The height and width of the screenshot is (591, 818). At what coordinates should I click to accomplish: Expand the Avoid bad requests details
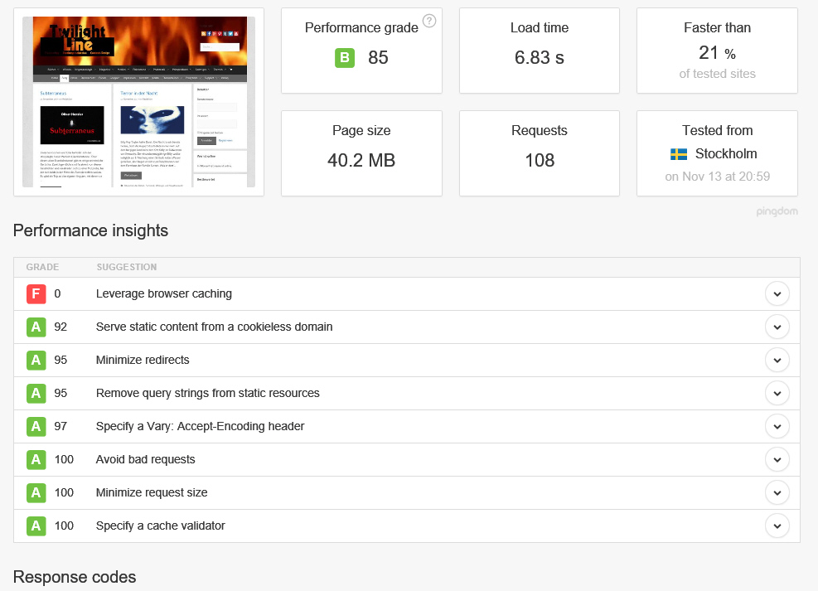[x=777, y=459]
